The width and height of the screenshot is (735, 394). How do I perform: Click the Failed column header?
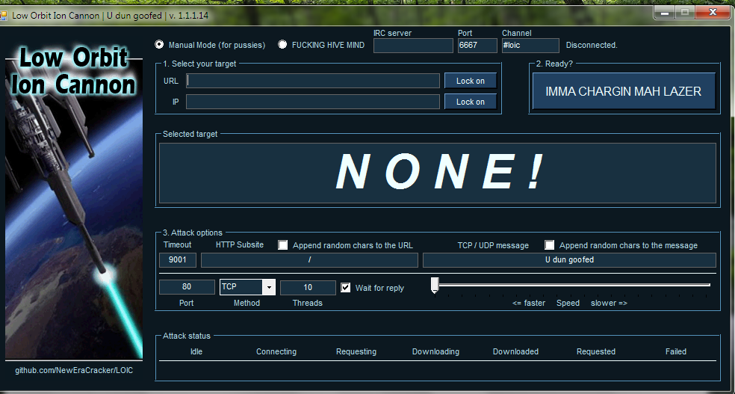pos(676,351)
